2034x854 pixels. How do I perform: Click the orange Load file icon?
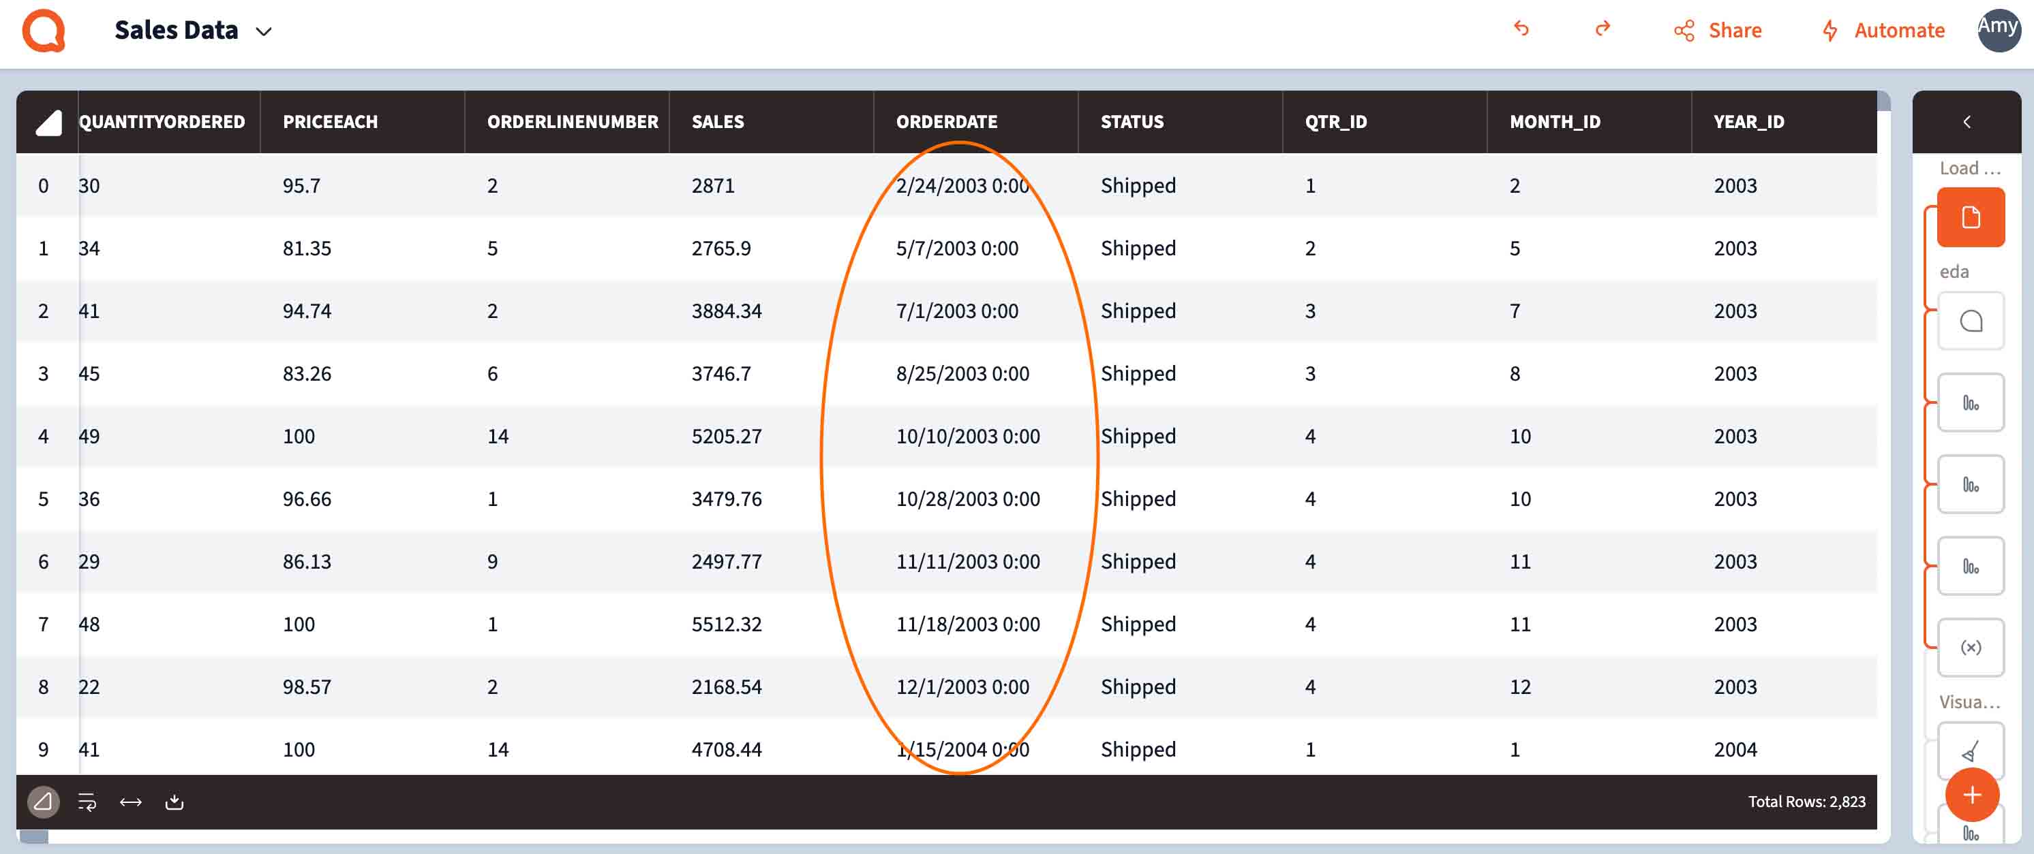tap(1970, 217)
